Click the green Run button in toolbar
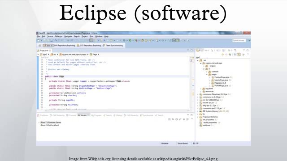The height and width of the screenshot is (161, 287). 130,40
